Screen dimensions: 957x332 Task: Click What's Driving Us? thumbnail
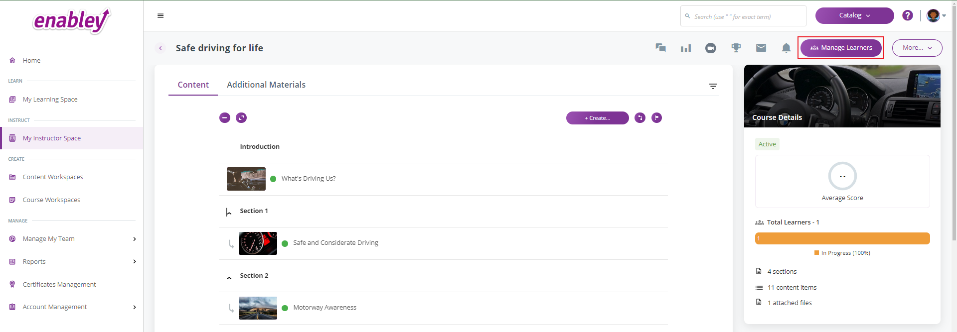[x=246, y=179]
